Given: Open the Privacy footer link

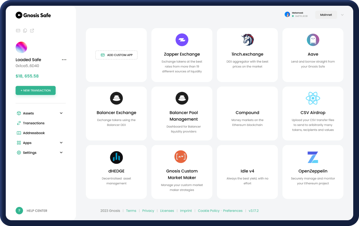Looking at the screenshot, I should (148, 211).
